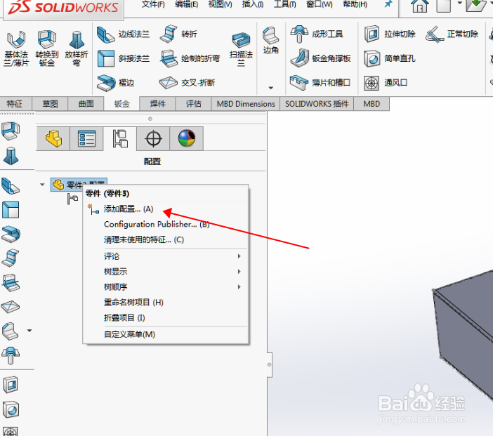The width and height of the screenshot is (493, 436).
Task: Open the PropertyManager tab
Action: 87,138
